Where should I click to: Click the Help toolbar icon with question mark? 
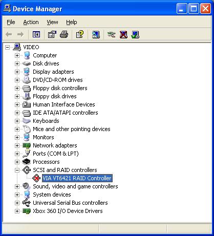(80, 34)
